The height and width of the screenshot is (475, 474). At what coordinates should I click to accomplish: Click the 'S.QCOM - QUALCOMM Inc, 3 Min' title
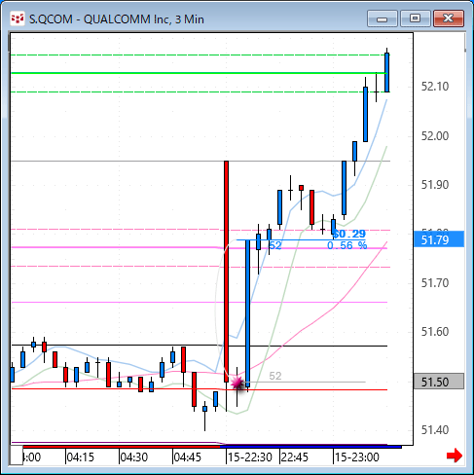pyautogui.click(x=117, y=19)
